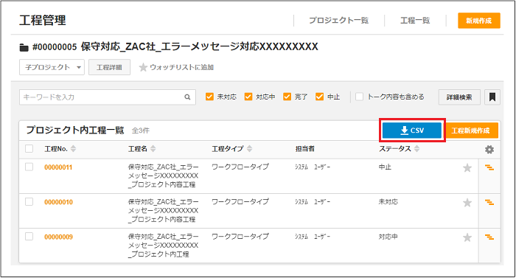Star the process 00000010 row
This screenshot has height=278, width=516.
(467, 203)
